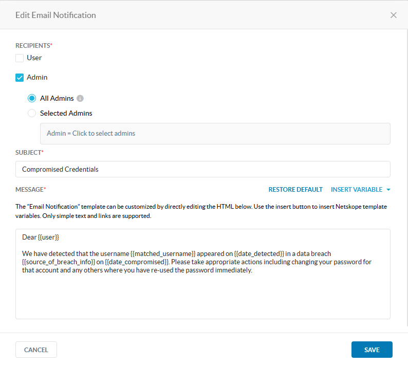Open the 'Click to select admins' field
This screenshot has width=408, height=365.
click(x=215, y=133)
